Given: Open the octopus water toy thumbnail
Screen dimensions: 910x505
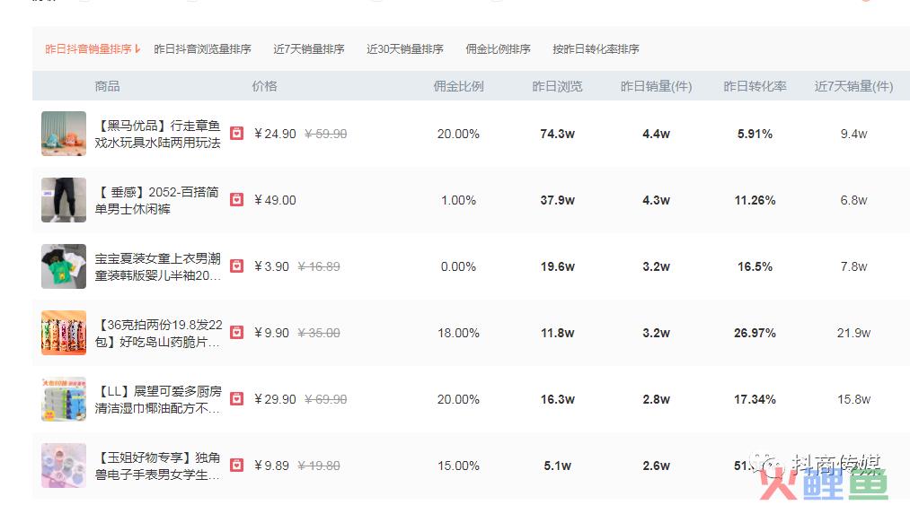Looking at the screenshot, I should pos(64,134).
